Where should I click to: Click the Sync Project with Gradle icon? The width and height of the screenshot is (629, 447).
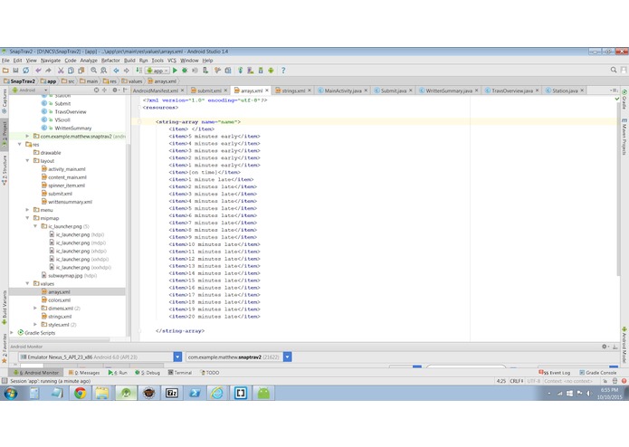[x=241, y=71]
